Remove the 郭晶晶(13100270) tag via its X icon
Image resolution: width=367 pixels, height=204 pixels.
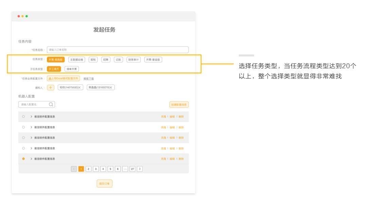[x=110, y=88]
